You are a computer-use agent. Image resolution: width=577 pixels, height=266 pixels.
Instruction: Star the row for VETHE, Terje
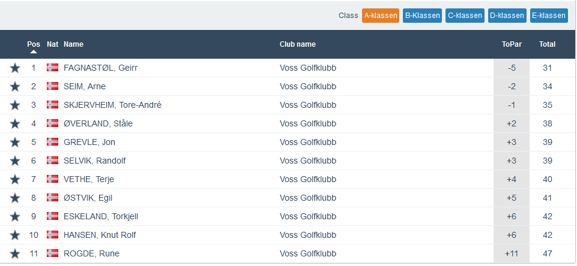[15, 180]
